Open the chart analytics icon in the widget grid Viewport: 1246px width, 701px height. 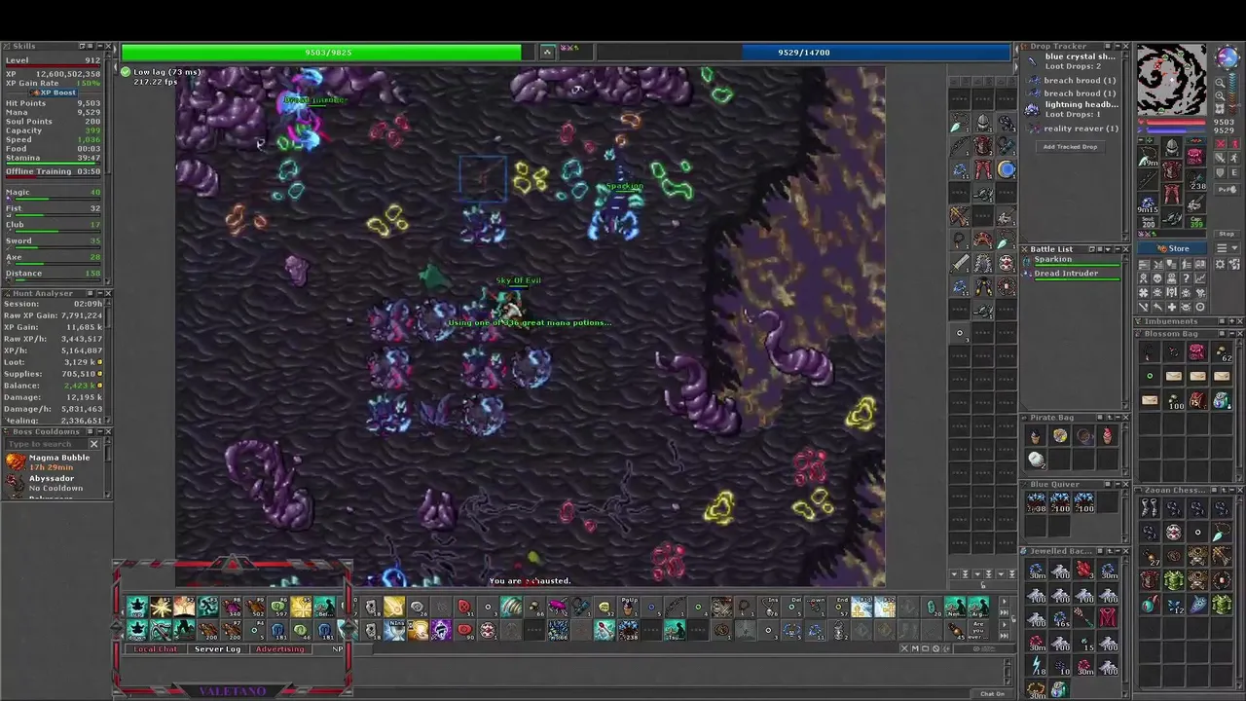click(x=1200, y=278)
